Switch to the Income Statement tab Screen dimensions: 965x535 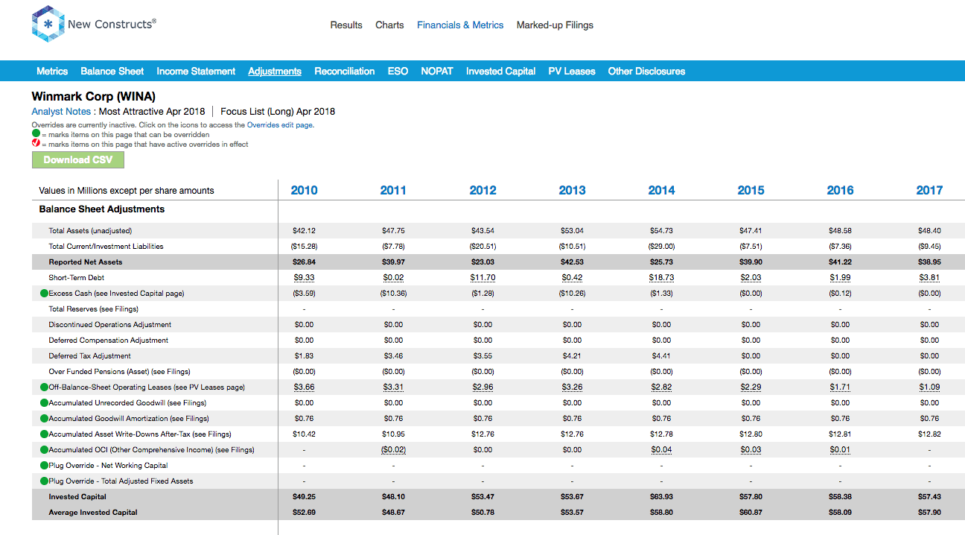196,72
